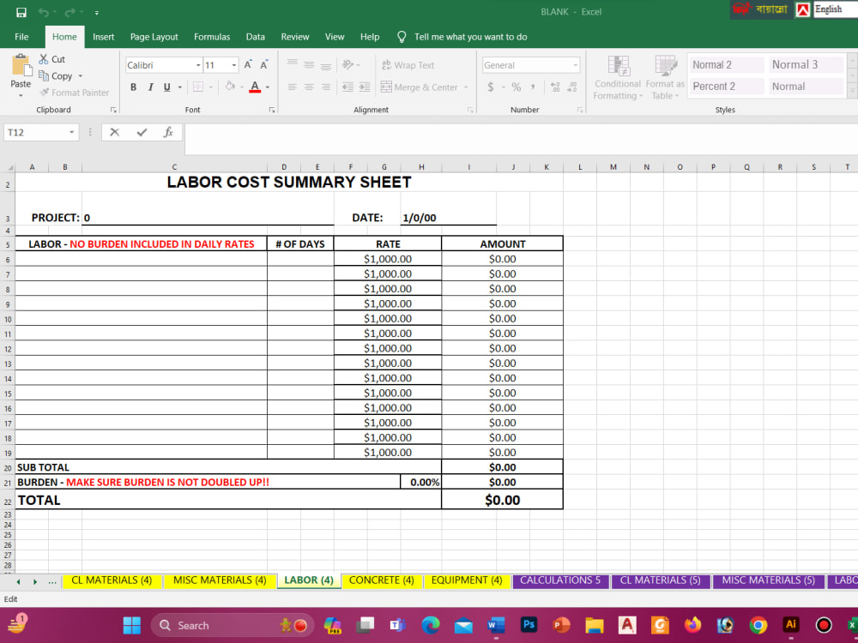Screen dimensions: 858x643
Task: Toggle Italic formatting
Action: tap(150, 87)
